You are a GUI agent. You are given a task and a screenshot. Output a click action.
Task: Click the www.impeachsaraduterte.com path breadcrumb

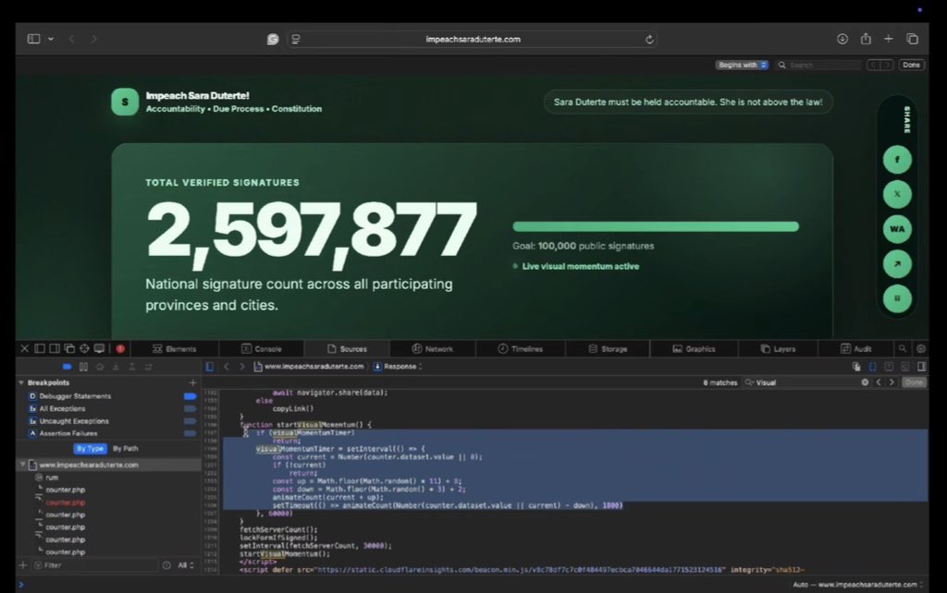pos(309,367)
